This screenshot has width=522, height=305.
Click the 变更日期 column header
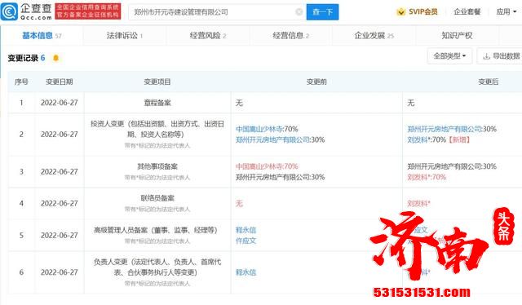pos(60,82)
